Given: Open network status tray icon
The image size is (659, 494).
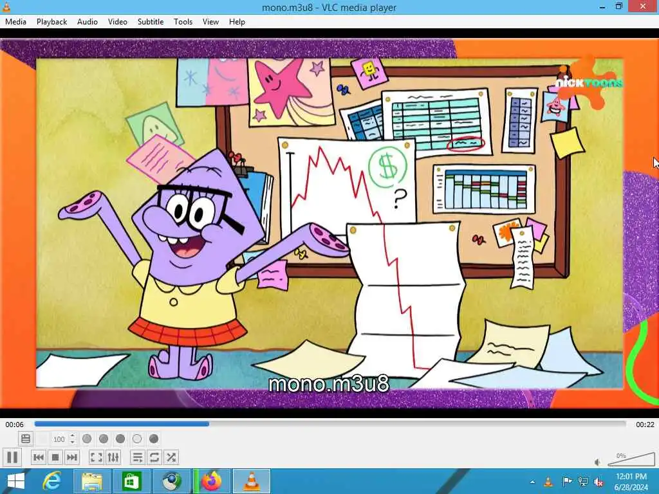Looking at the screenshot, I should (x=583, y=482).
